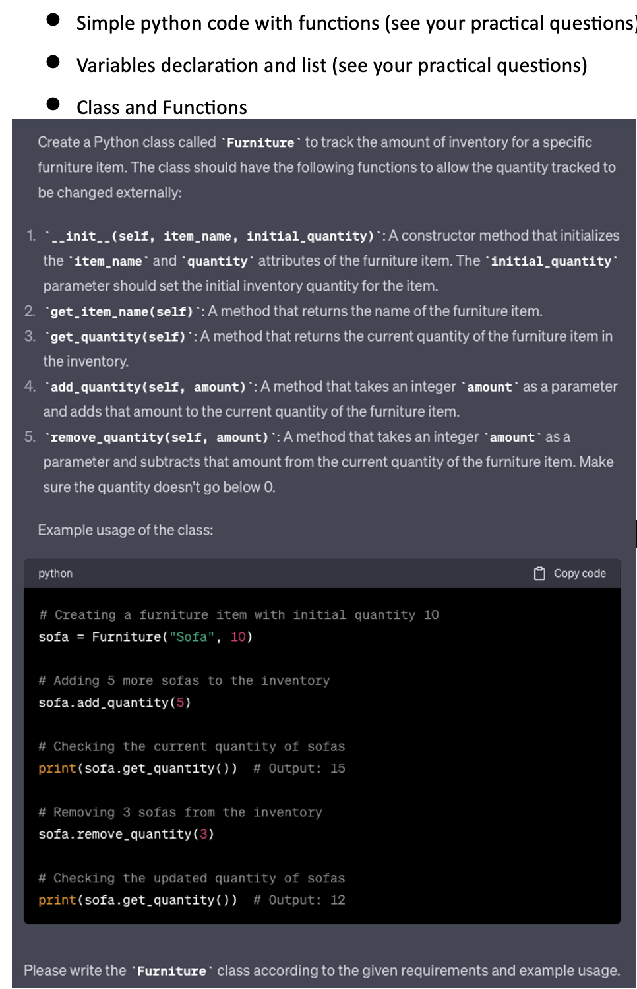
Task: Click inline code Furniture in the final sentence
Action: (x=171, y=971)
